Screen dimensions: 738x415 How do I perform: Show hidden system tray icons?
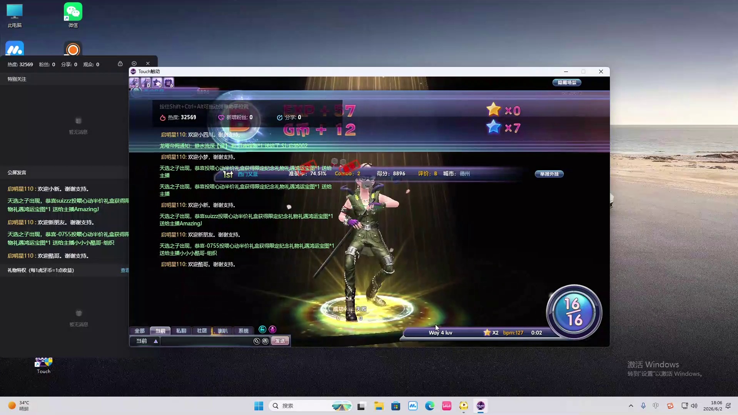(631, 406)
